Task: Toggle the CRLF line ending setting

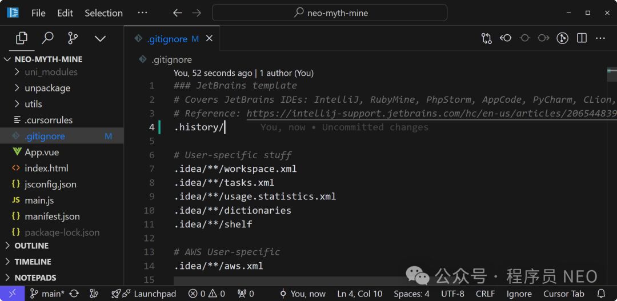Action: 485,294
